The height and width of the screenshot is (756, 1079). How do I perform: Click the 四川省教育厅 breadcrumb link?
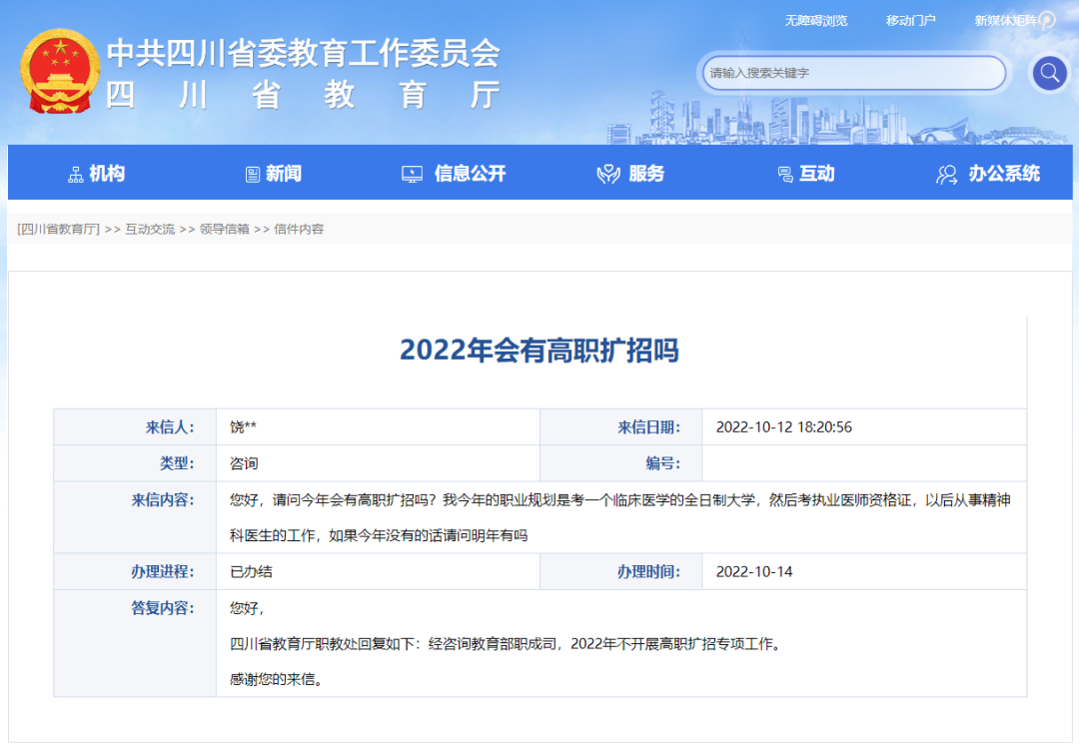(57, 229)
